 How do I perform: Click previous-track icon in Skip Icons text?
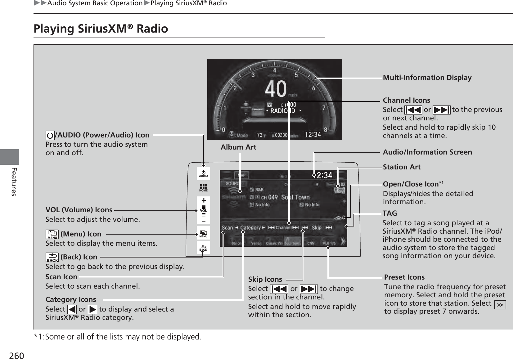[279, 289]
